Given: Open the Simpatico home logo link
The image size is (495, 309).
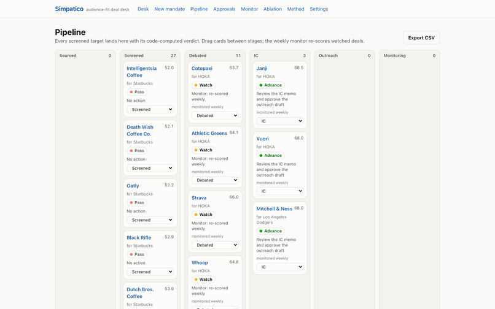Looking at the screenshot, I should 69,9.
